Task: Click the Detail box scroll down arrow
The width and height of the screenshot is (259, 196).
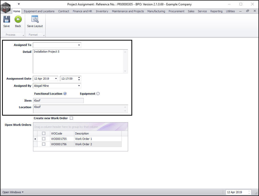Action: click(x=125, y=71)
